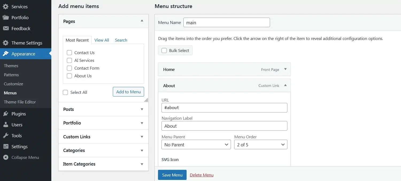The width and height of the screenshot is (401, 181).
Task: Open the Theme File Editor submenu item
Action: [20, 102]
